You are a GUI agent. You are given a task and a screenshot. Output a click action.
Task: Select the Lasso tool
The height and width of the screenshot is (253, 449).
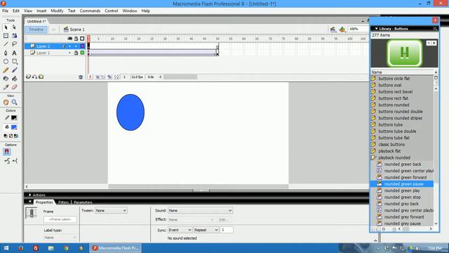click(14, 44)
